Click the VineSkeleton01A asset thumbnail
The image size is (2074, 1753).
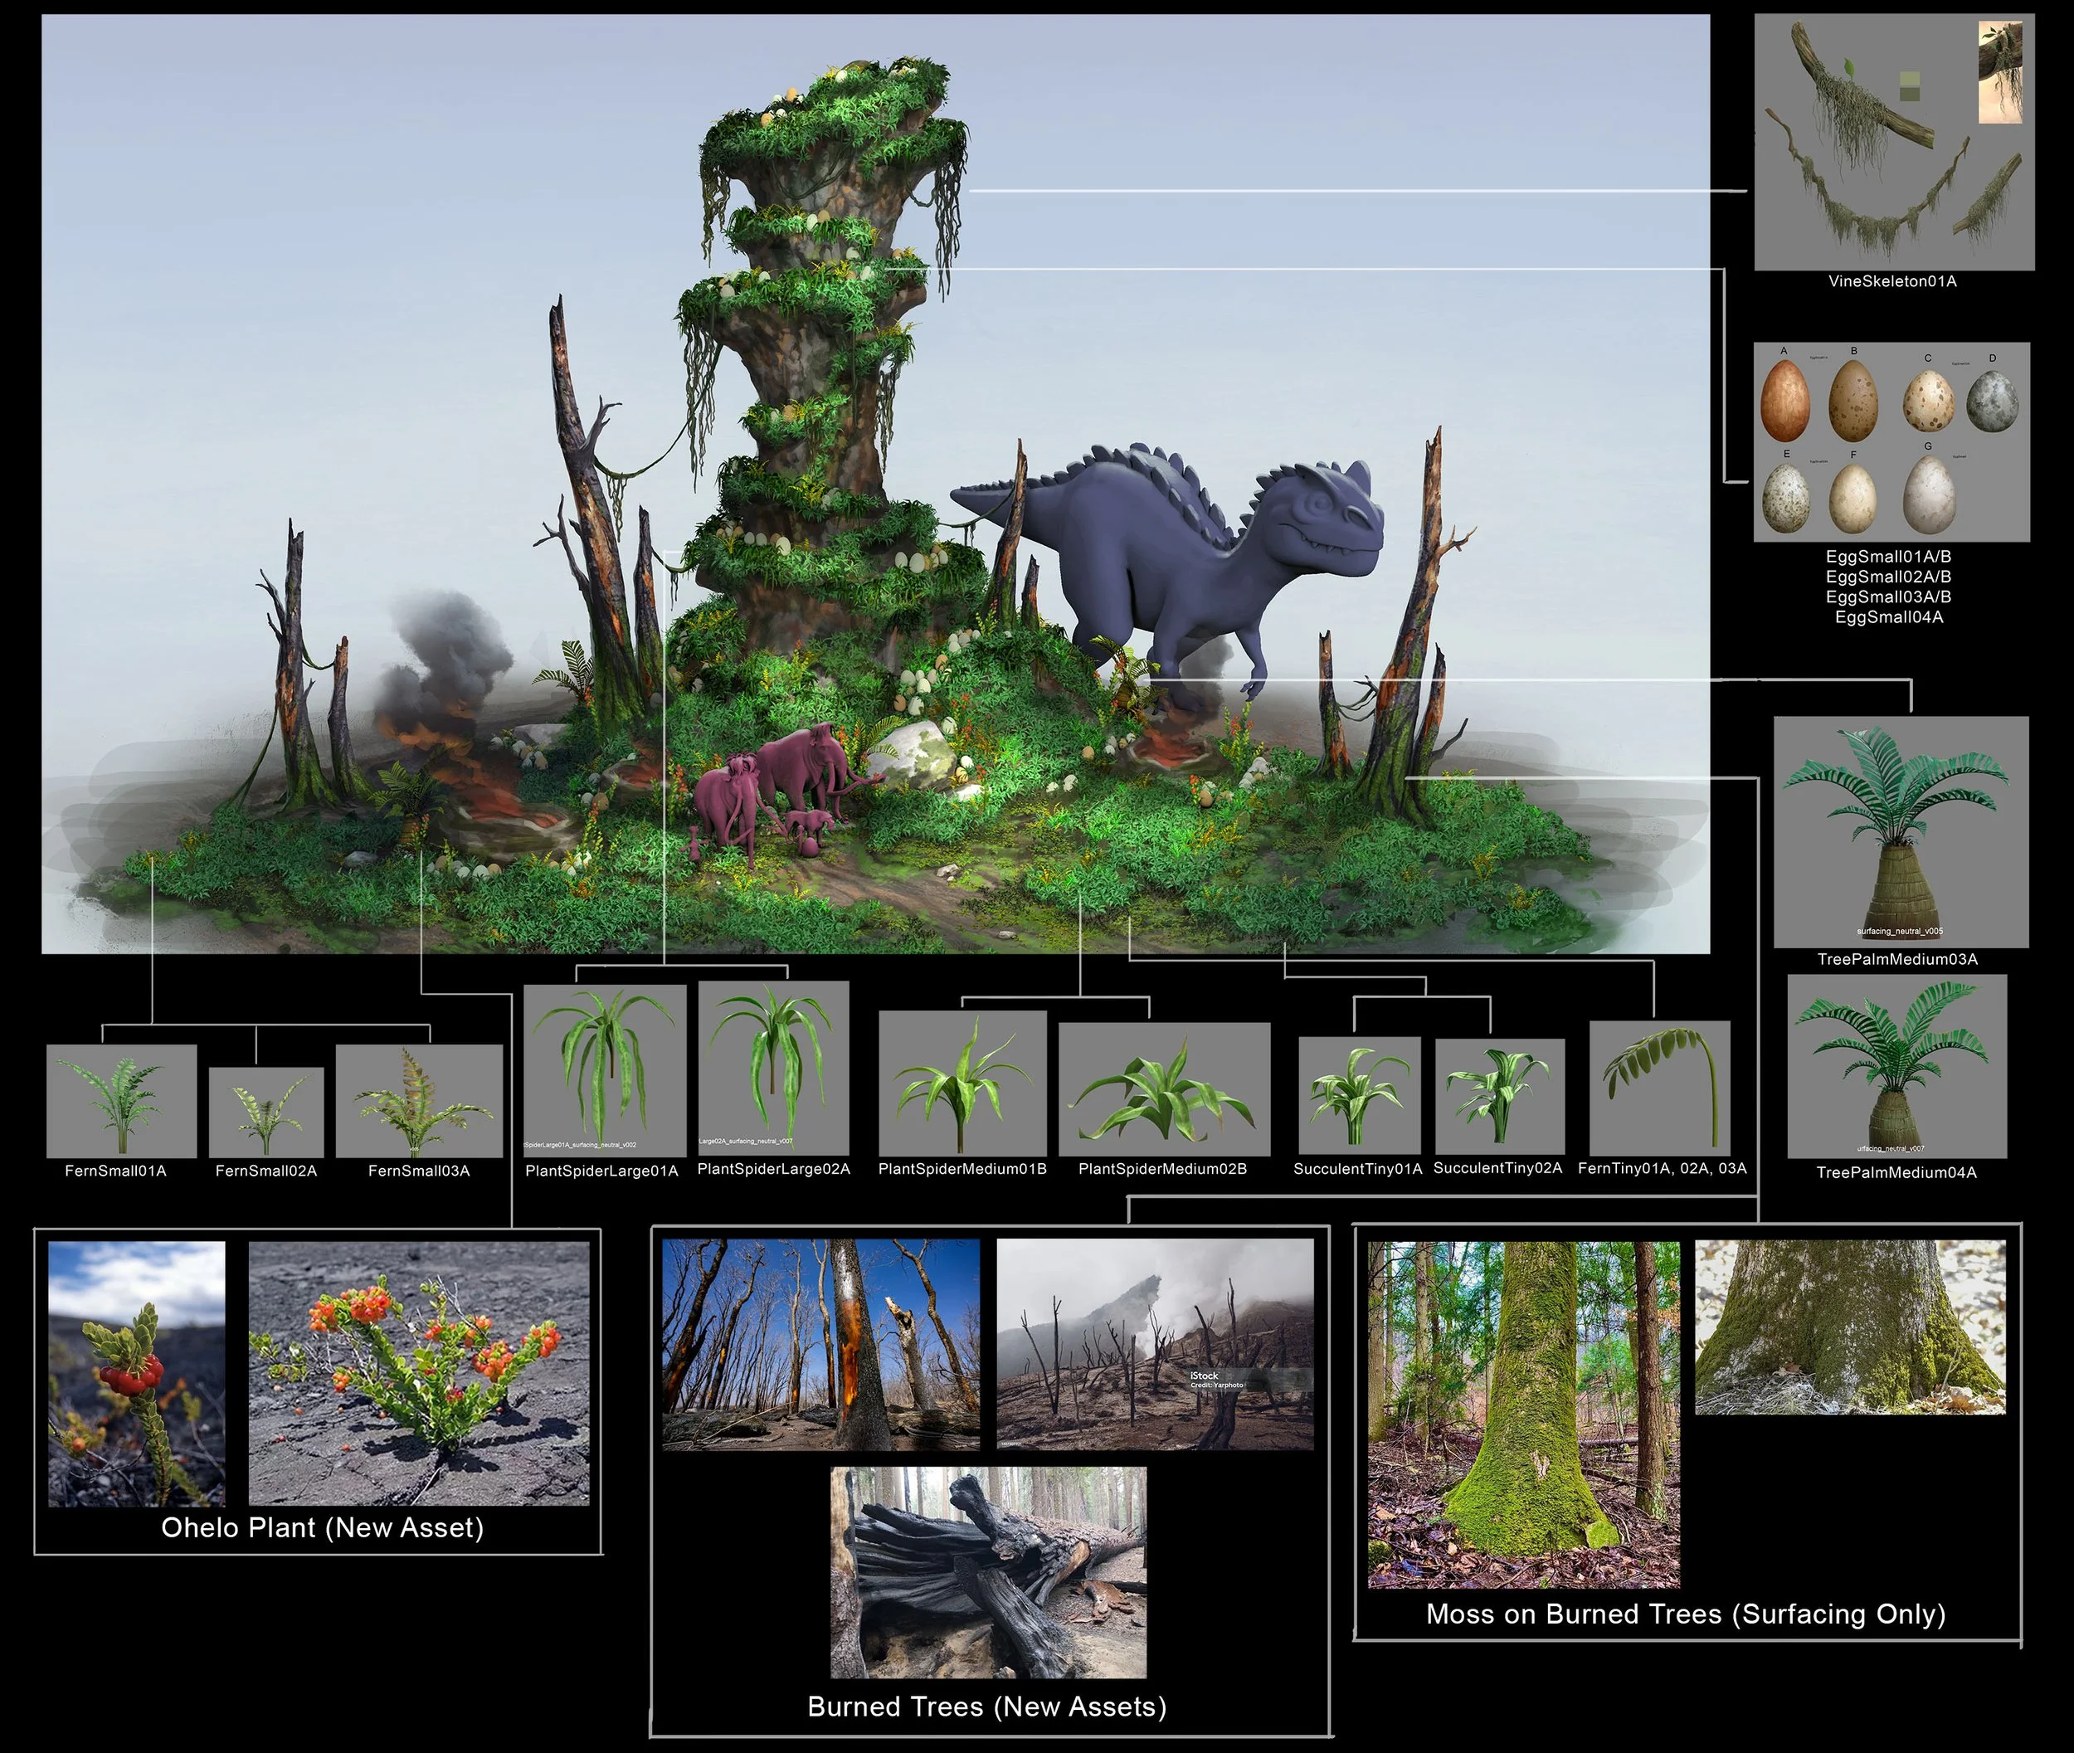pyautogui.click(x=1894, y=142)
